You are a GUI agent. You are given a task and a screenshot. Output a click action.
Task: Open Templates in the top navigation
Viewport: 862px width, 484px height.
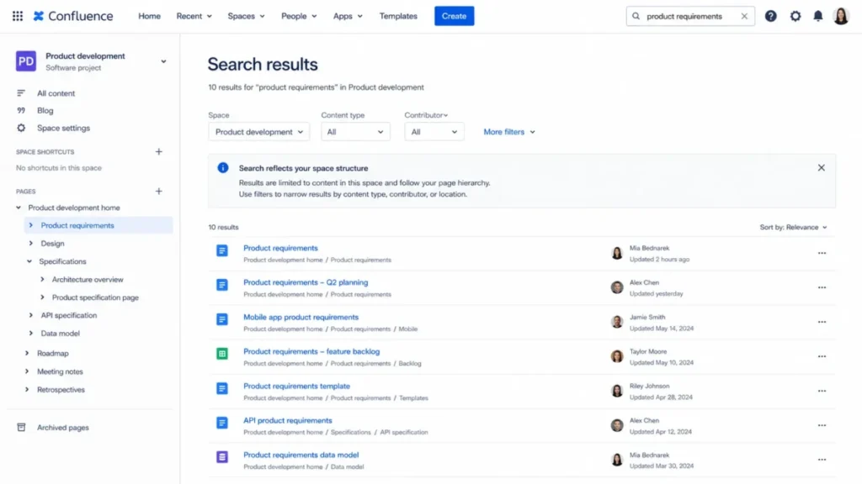click(x=398, y=16)
